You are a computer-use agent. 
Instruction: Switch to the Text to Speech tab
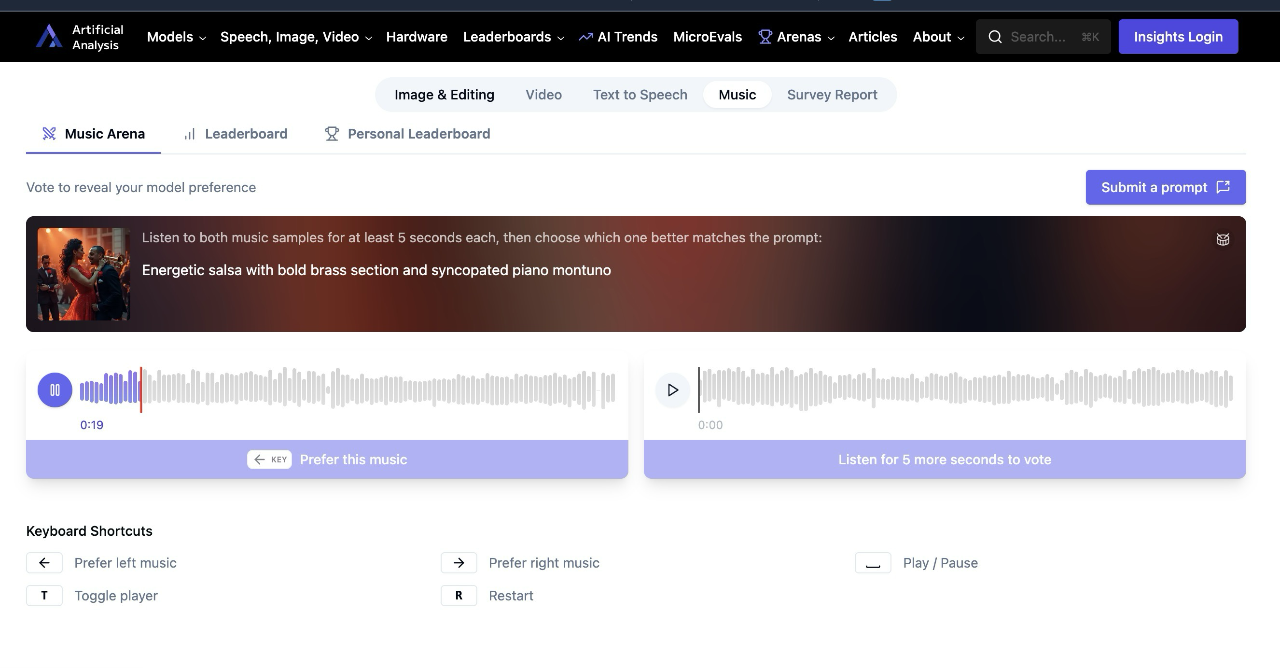[640, 95]
